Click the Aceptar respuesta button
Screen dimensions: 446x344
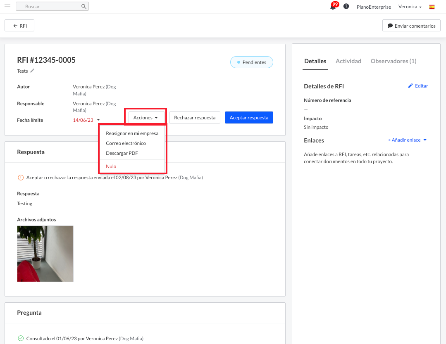click(249, 118)
